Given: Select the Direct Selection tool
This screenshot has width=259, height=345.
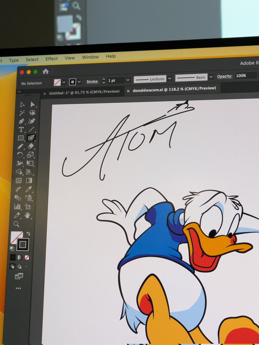Looking at the screenshot, I should tap(33, 104).
